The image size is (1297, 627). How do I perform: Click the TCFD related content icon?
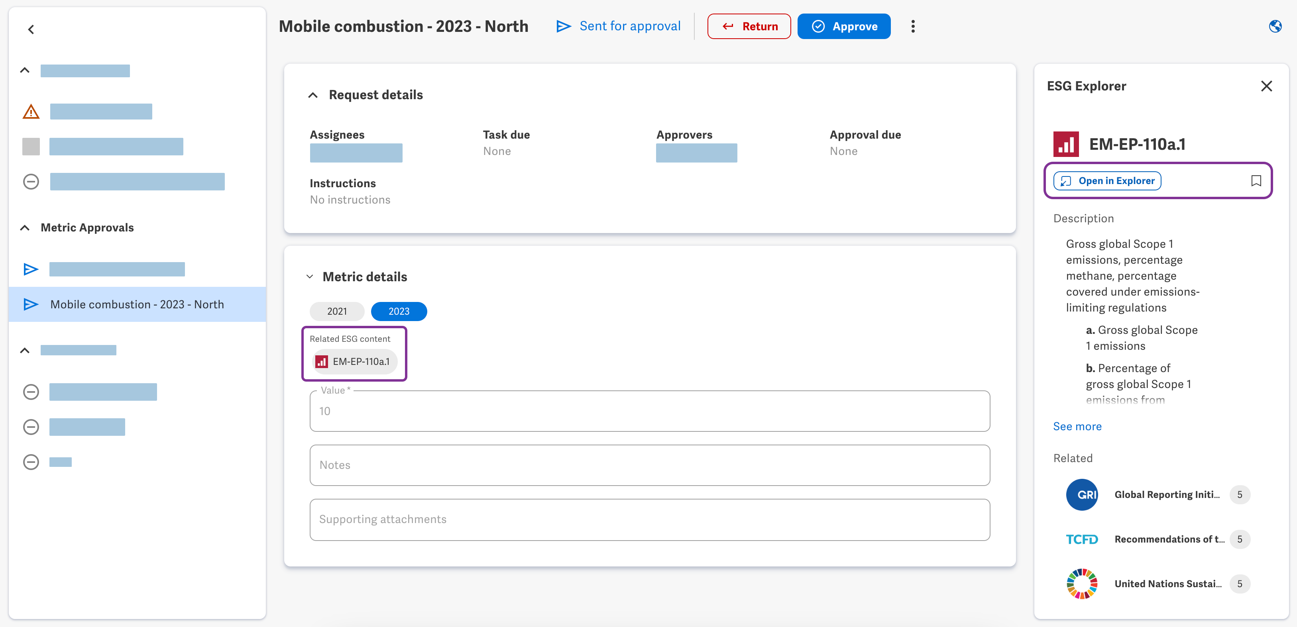(1082, 539)
